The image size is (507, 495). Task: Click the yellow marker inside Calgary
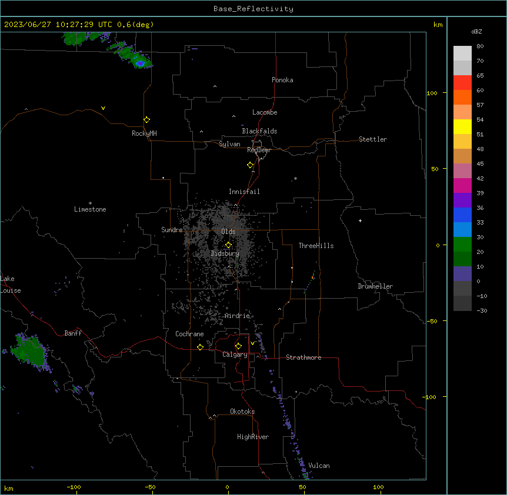238,346
